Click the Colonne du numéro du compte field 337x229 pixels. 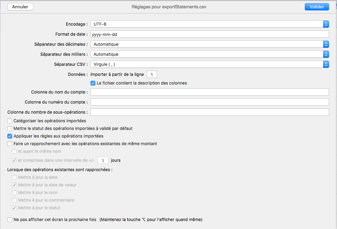(209, 102)
